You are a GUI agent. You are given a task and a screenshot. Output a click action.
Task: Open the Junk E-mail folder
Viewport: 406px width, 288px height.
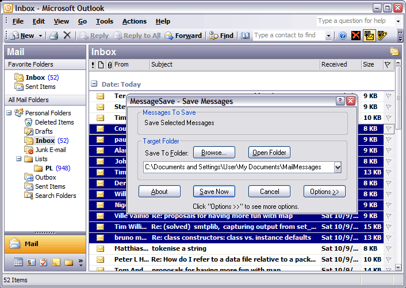coord(45,150)
